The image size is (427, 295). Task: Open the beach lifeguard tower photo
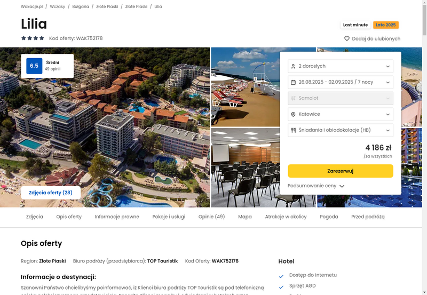tap(246, 87)
